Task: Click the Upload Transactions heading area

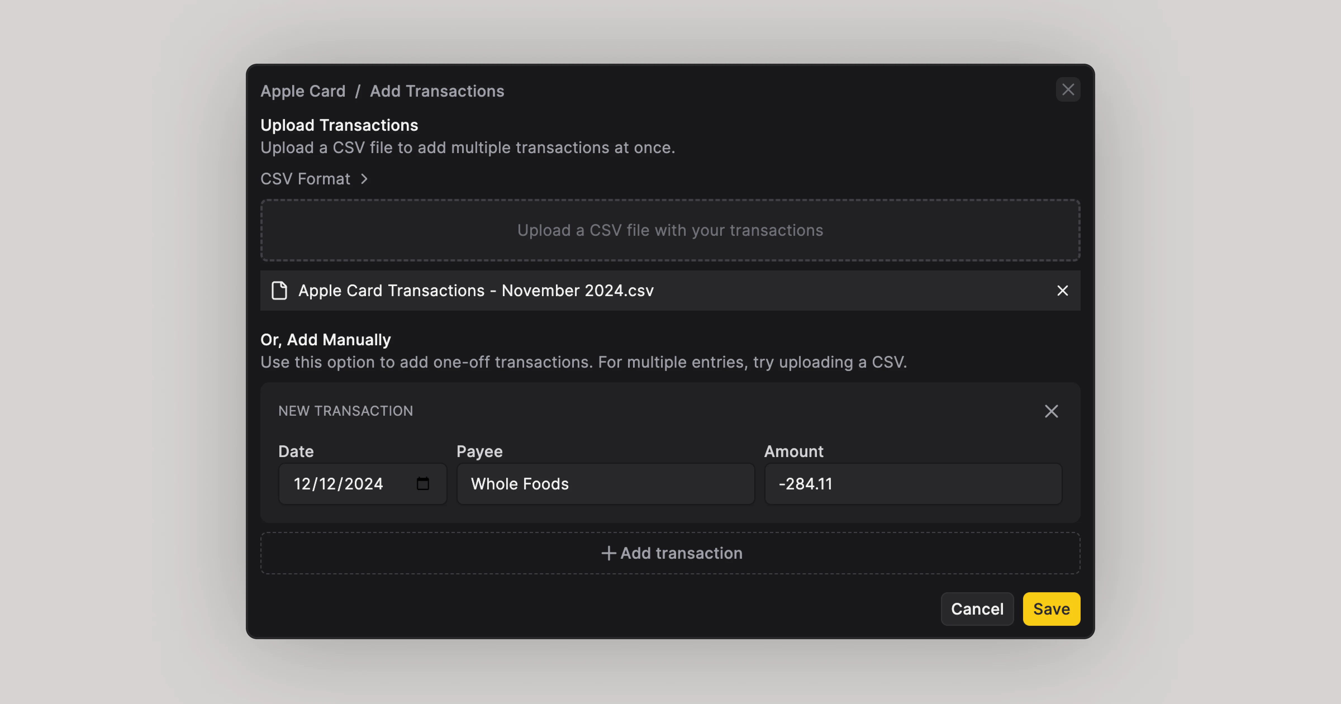Action: 339,125
